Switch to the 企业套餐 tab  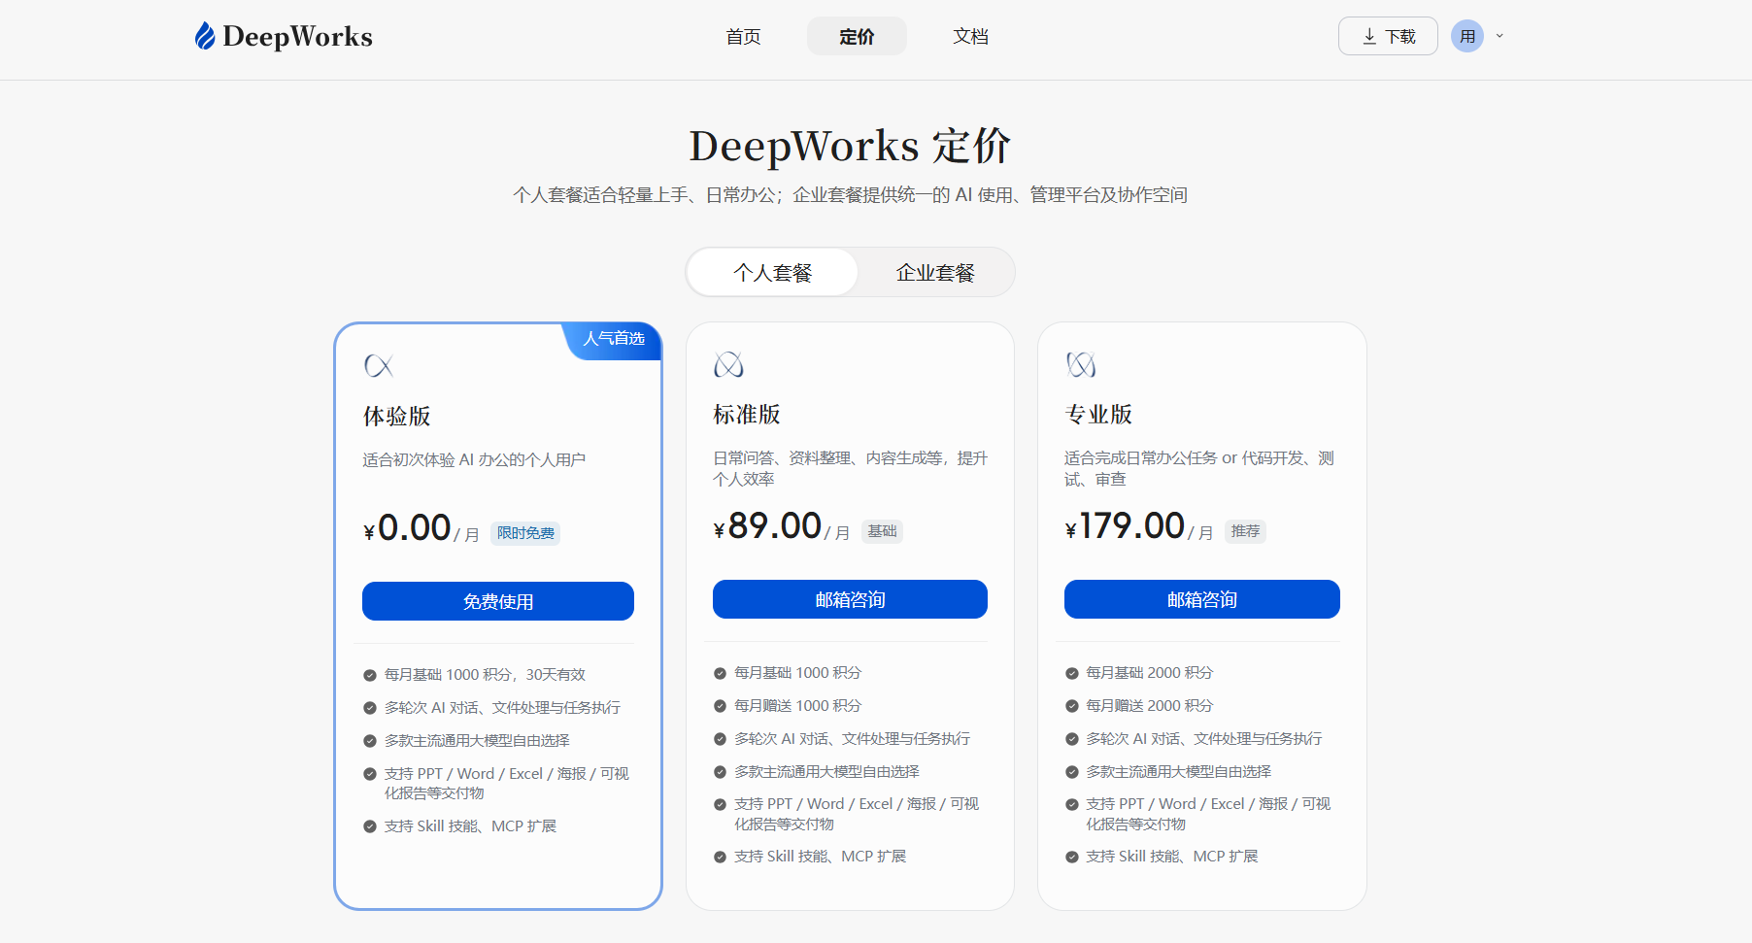tap(935, 273)
